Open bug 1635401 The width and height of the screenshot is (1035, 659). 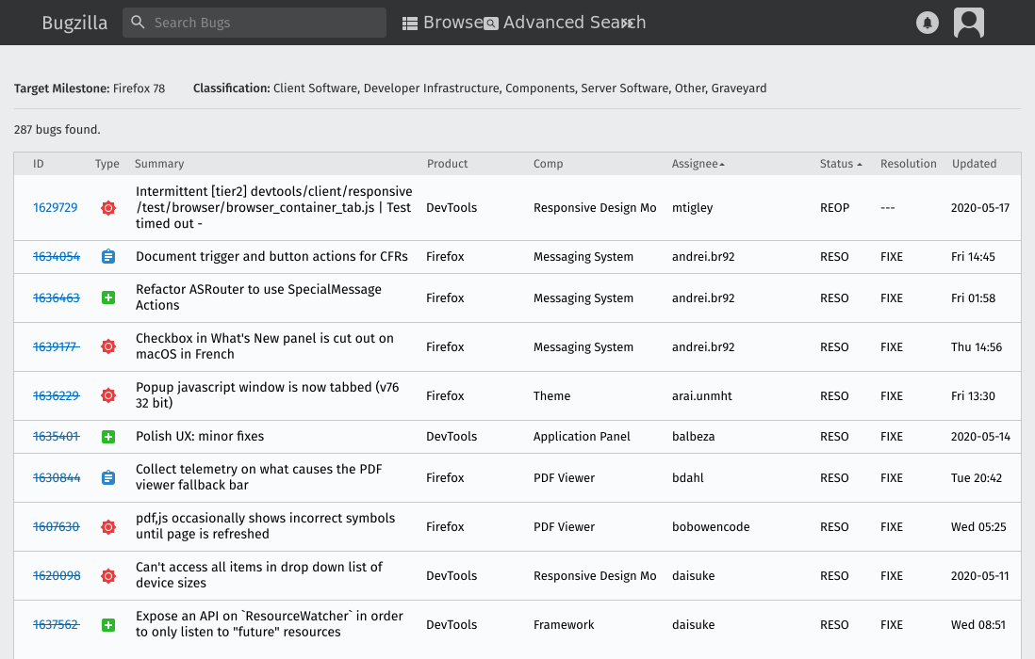[57, 436]
